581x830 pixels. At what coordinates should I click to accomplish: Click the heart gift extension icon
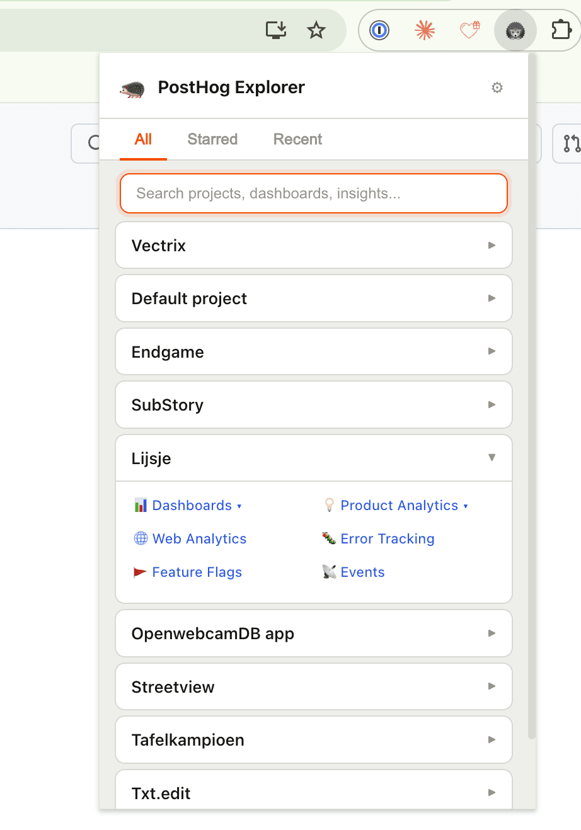click(470, 30)
